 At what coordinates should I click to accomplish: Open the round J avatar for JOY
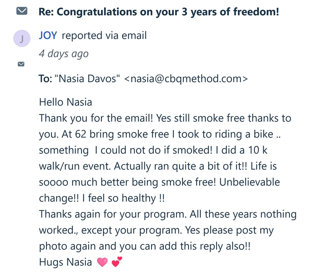(21, 39)
